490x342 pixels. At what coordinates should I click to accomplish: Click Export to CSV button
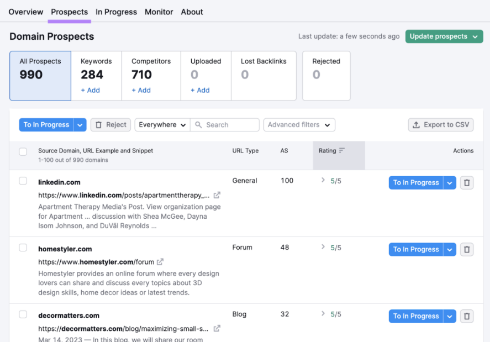pos(441,125)
